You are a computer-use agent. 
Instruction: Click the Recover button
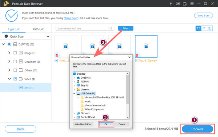click(x=197, y=129)
